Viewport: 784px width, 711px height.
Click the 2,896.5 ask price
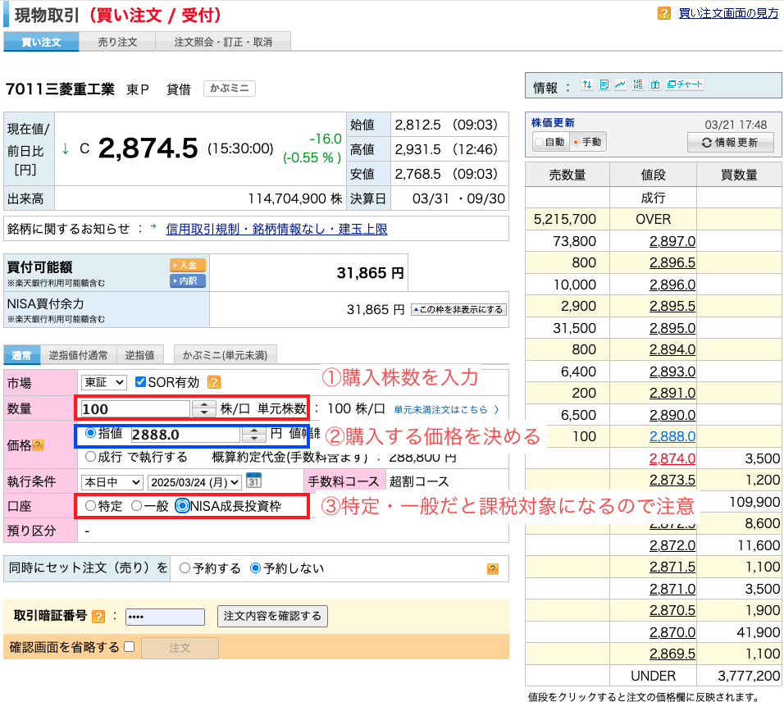pyautogui.click(x=672, y=263)
